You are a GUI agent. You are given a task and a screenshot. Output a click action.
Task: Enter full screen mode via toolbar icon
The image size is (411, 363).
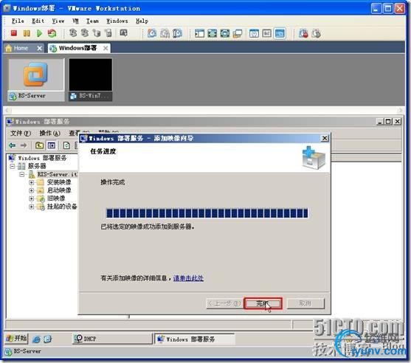coord(212,33)
